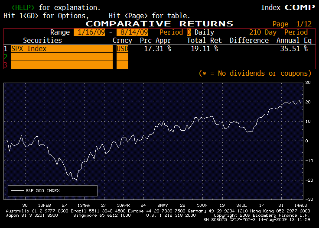319x228 pixels.
Task: Click the range start date 1/16/09 field
Action: (89, 32)
